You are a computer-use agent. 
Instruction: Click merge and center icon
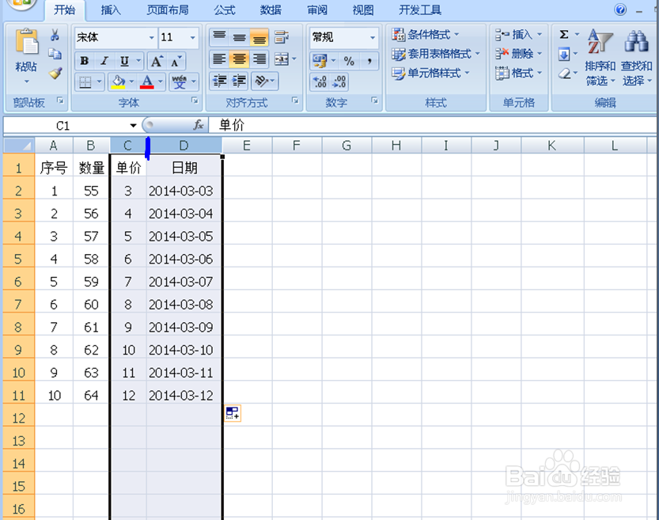coord(281,59)
